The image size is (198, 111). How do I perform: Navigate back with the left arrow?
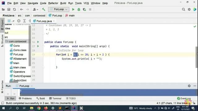pyautogui.click(x=22, y=10)
